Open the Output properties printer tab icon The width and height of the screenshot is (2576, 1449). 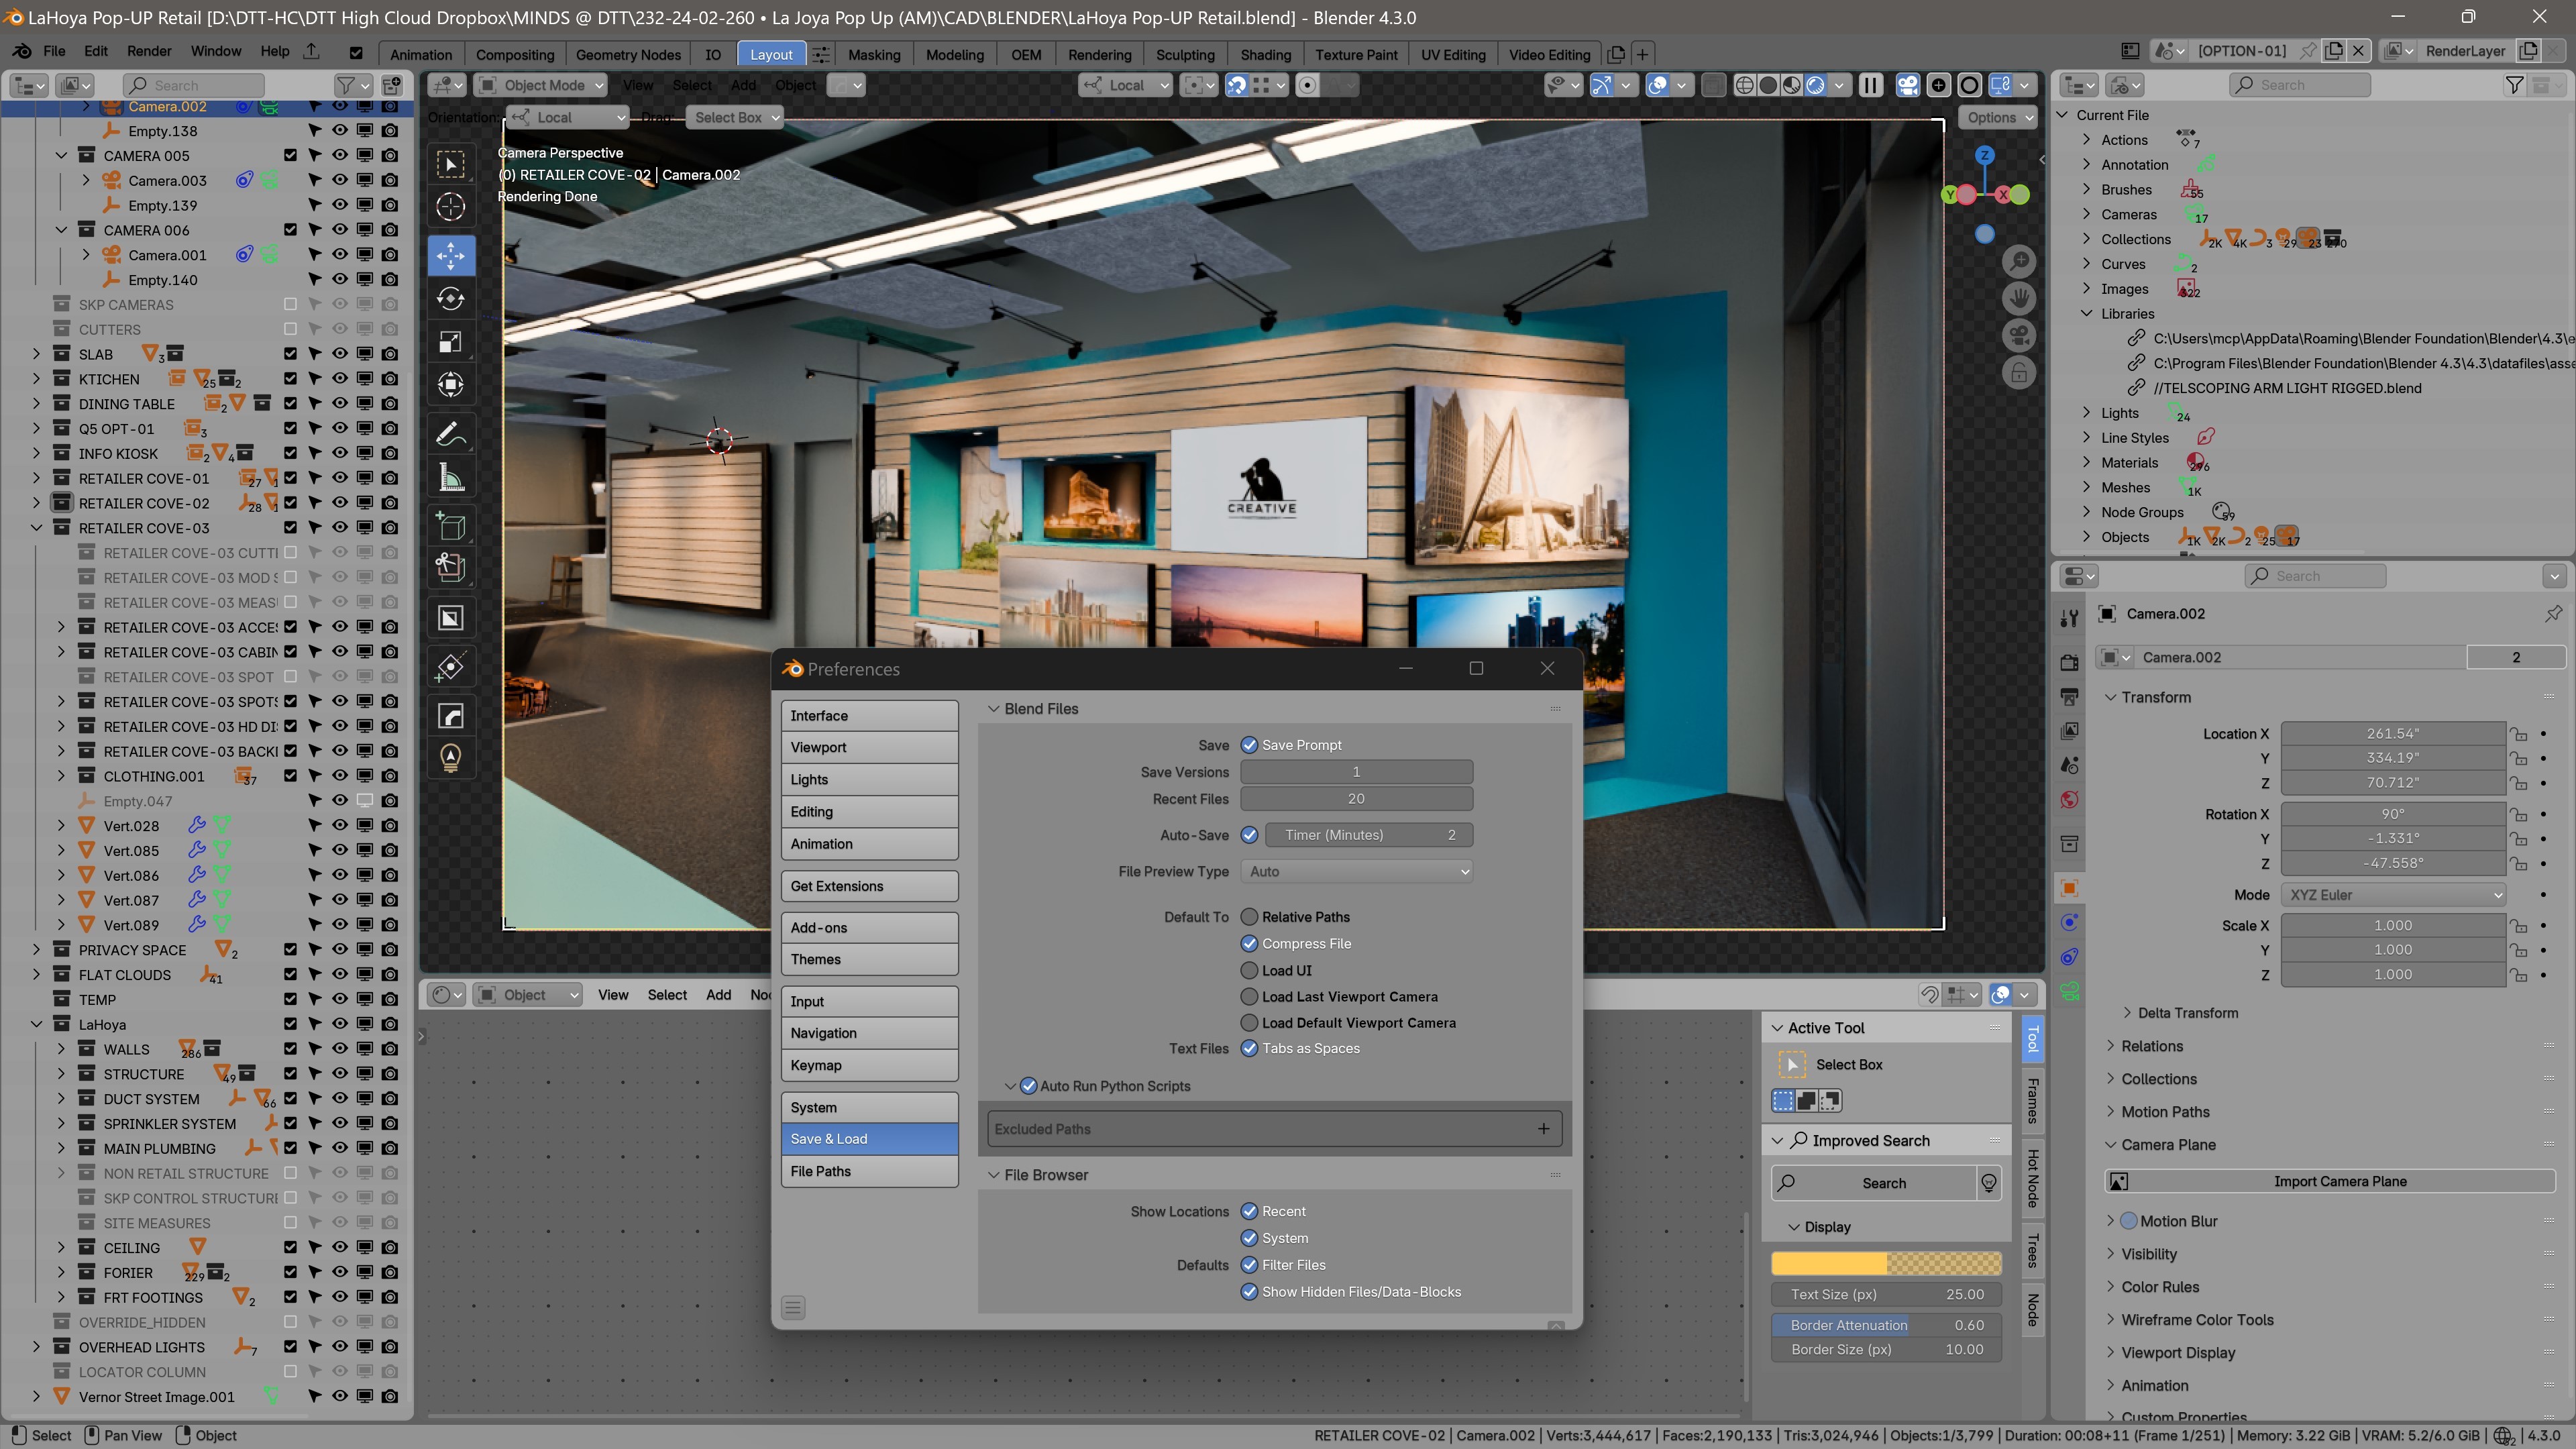[2069, 696]
